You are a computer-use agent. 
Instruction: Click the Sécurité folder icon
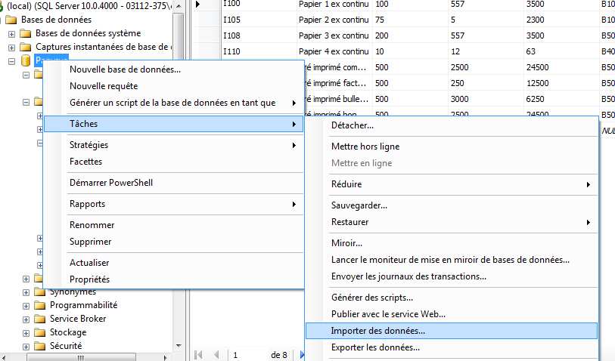click(40, 346)
